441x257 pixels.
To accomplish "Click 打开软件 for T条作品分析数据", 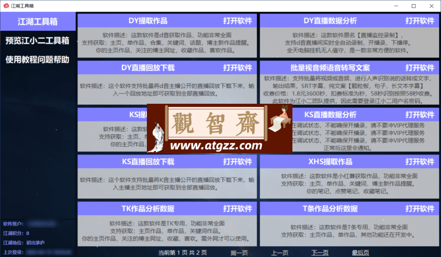I will pyautogui.click(x=419, y=209).
